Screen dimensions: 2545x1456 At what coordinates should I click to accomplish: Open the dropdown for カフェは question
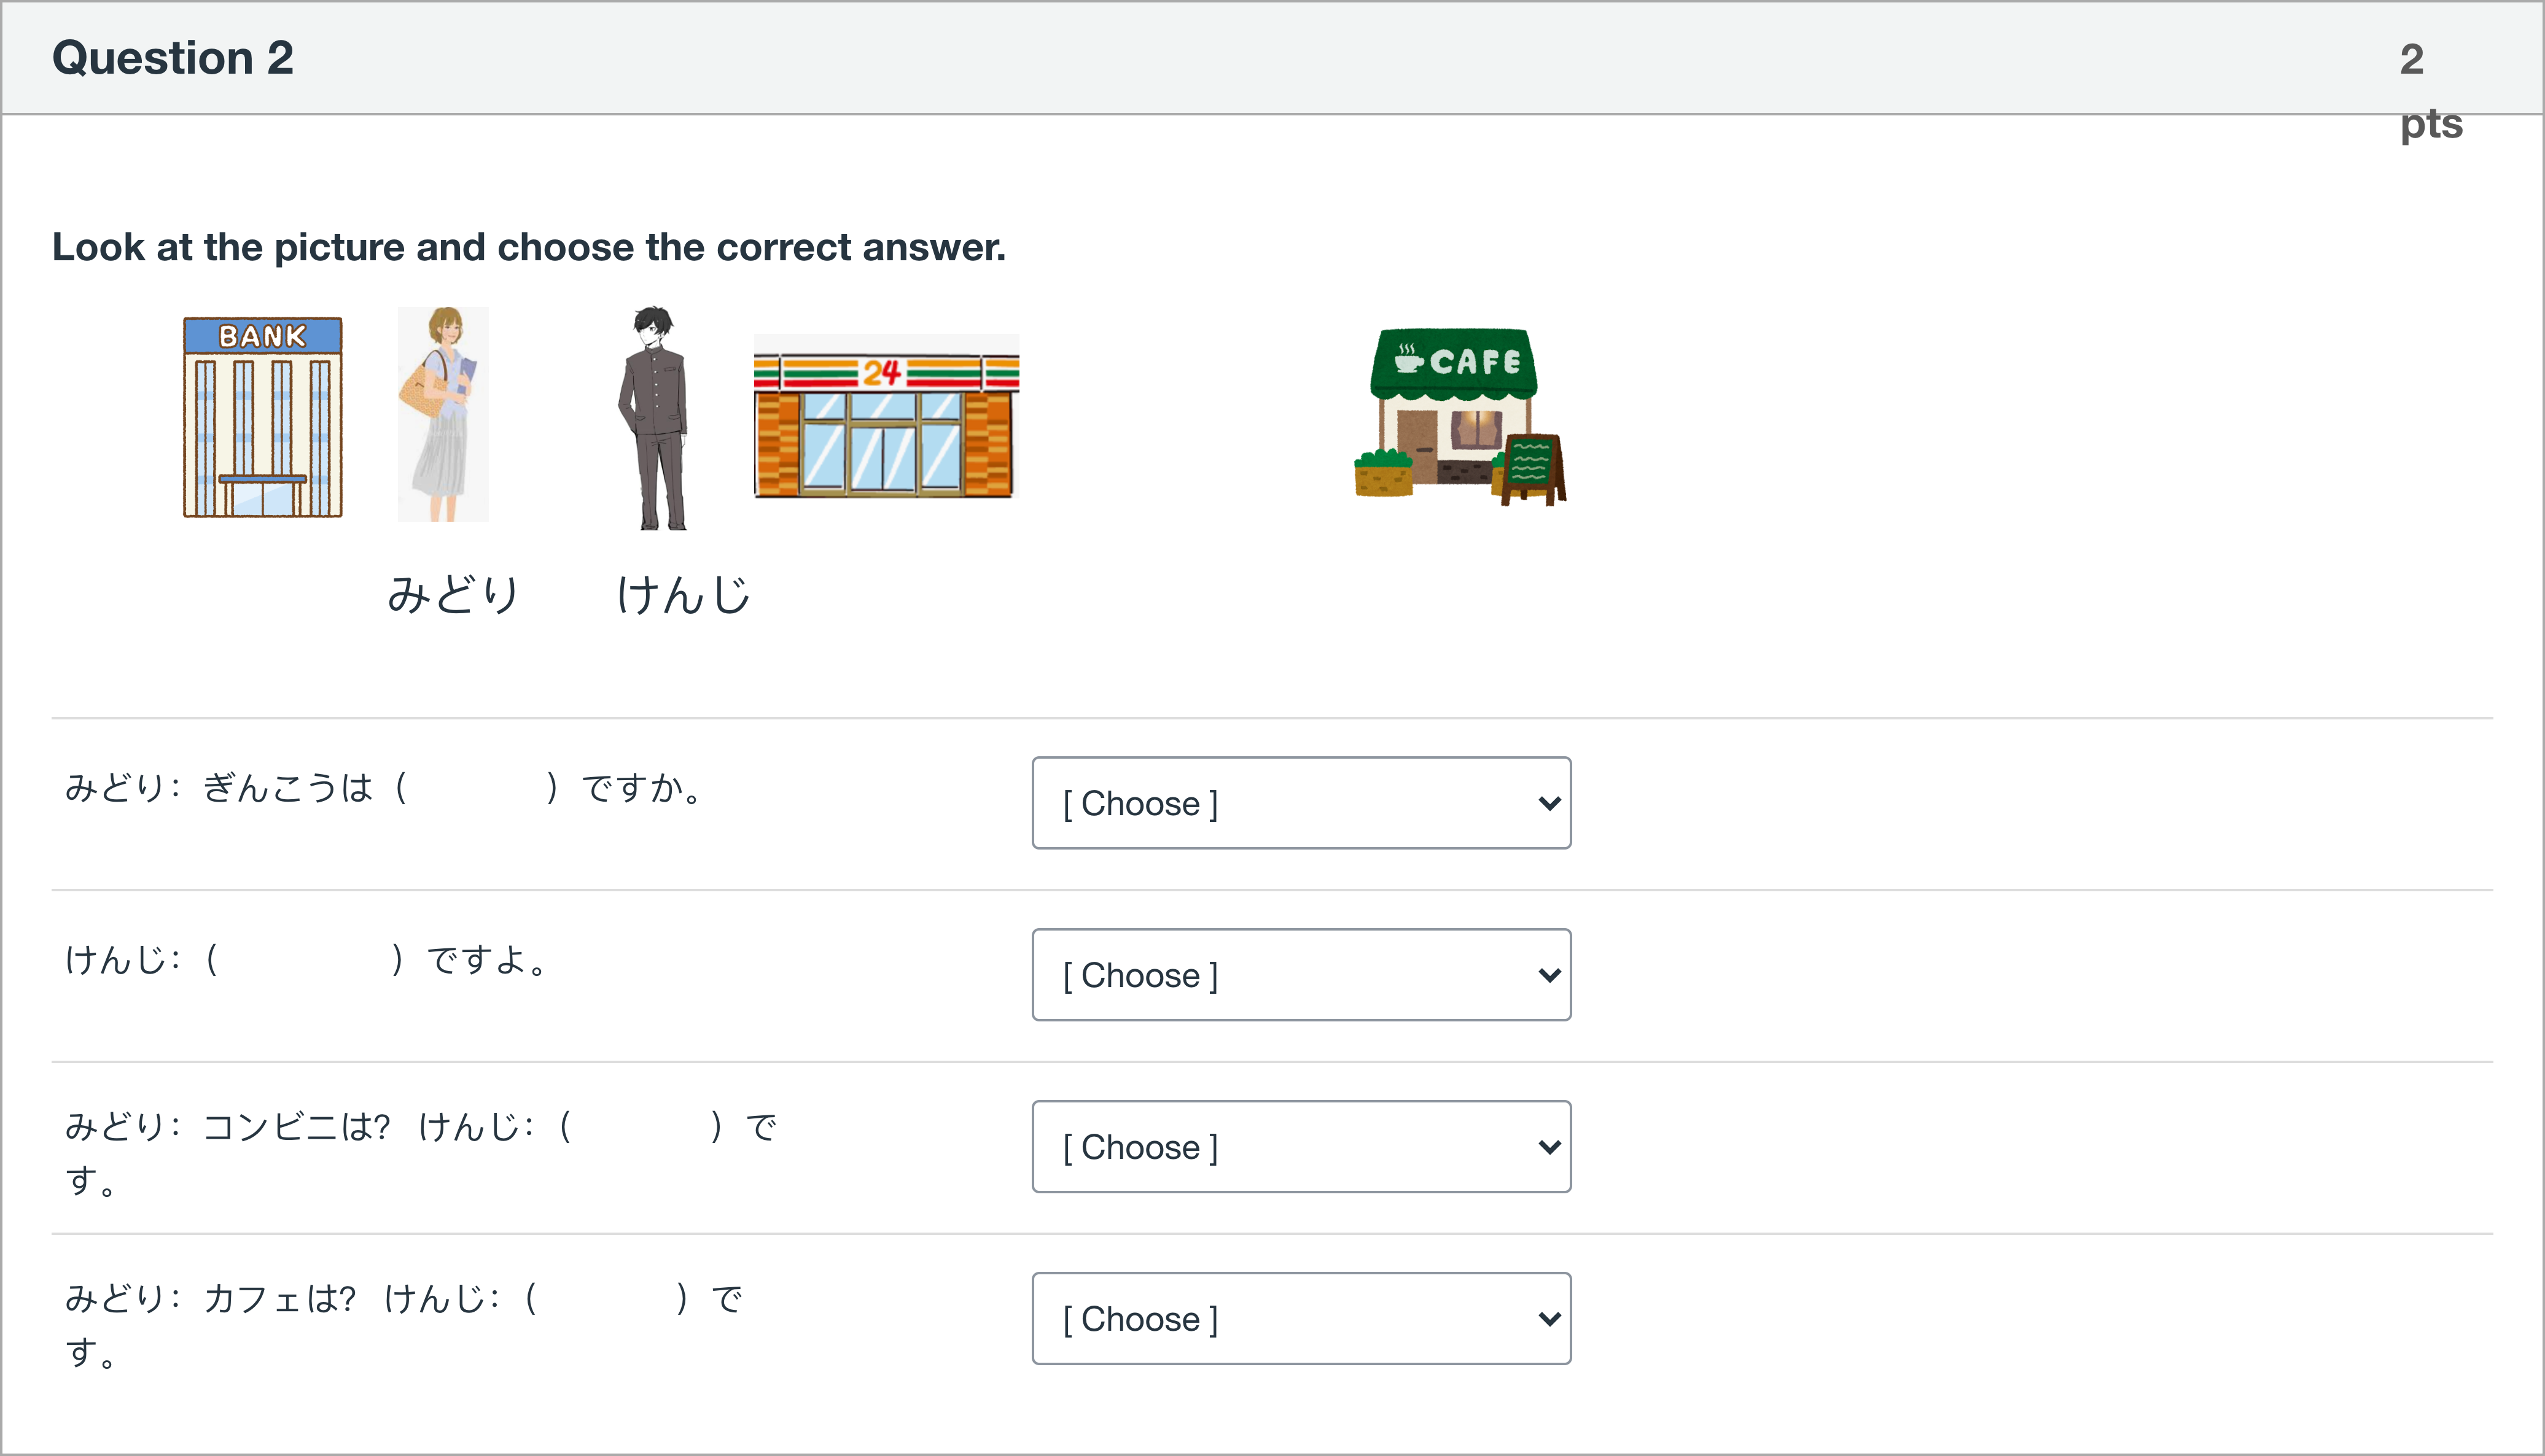click(x=1301, y=1319)
